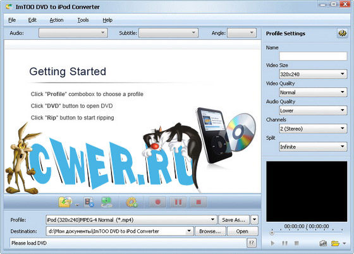Open Video Size 320x240 dropdown
The image size is (354, 254).
point(313,74)
